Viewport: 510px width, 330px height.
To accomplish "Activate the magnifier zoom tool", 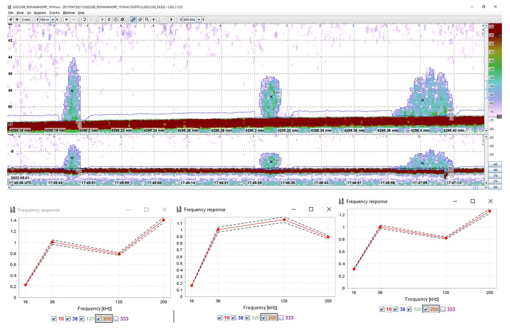I will coord(147,20).
